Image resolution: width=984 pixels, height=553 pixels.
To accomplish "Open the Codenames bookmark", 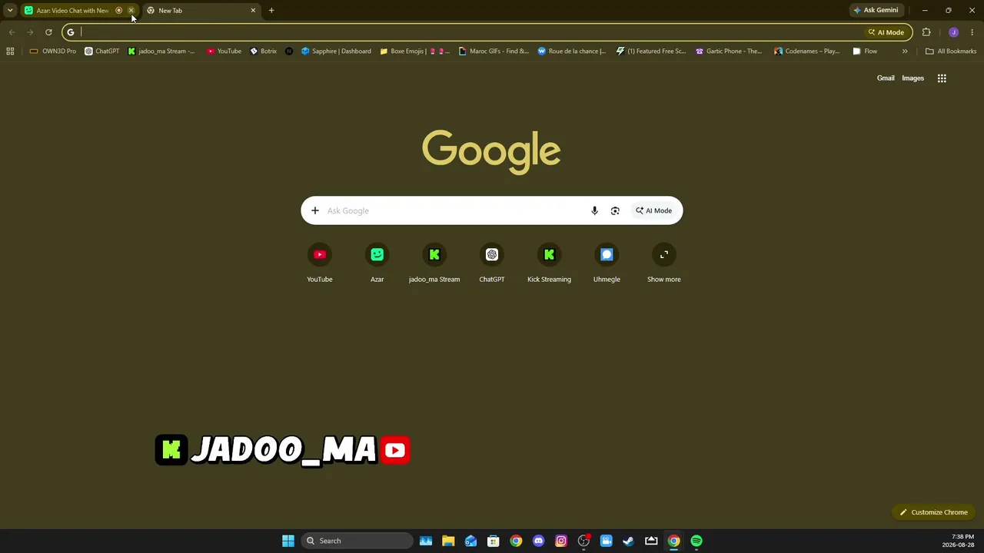I will (x=807, y=51).
